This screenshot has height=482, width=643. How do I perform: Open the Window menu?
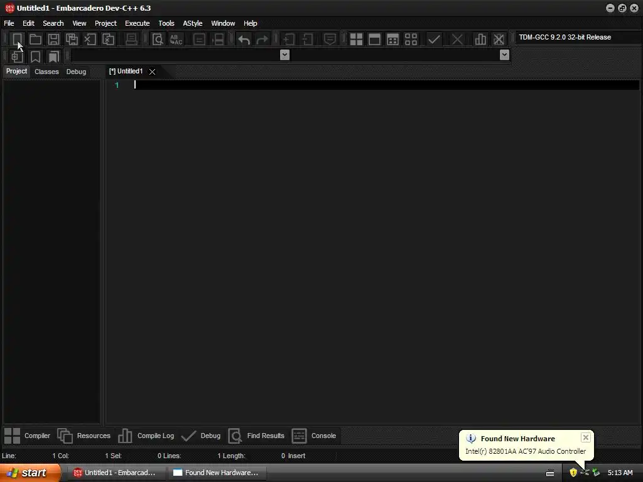pyautogui.click(x=223, y=23)
